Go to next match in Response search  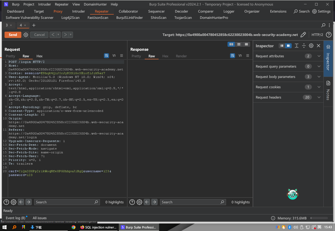point(155,202)
